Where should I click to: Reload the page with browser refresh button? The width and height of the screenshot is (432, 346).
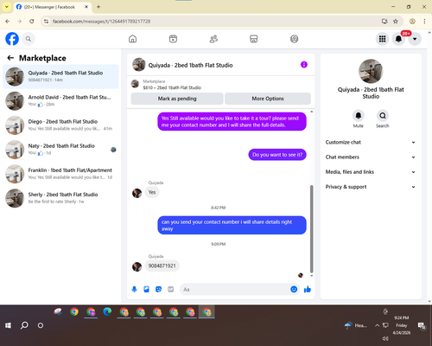[32, 22]
